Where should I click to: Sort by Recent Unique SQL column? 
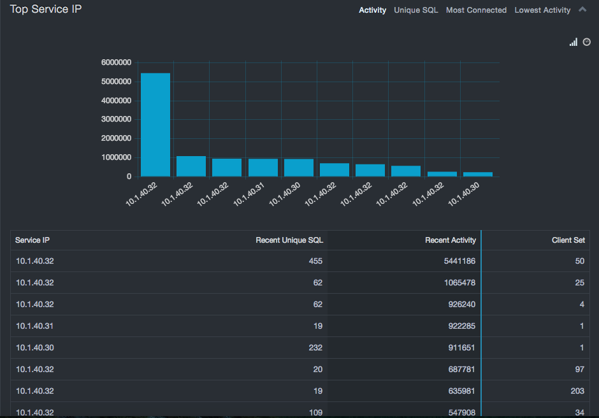coord(289,240)
